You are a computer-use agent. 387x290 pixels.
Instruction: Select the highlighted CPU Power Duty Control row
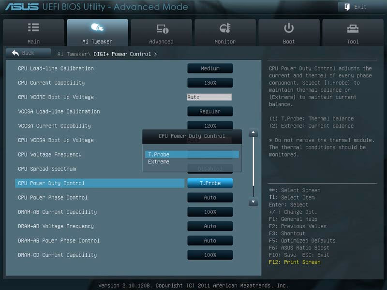[100, 183]
